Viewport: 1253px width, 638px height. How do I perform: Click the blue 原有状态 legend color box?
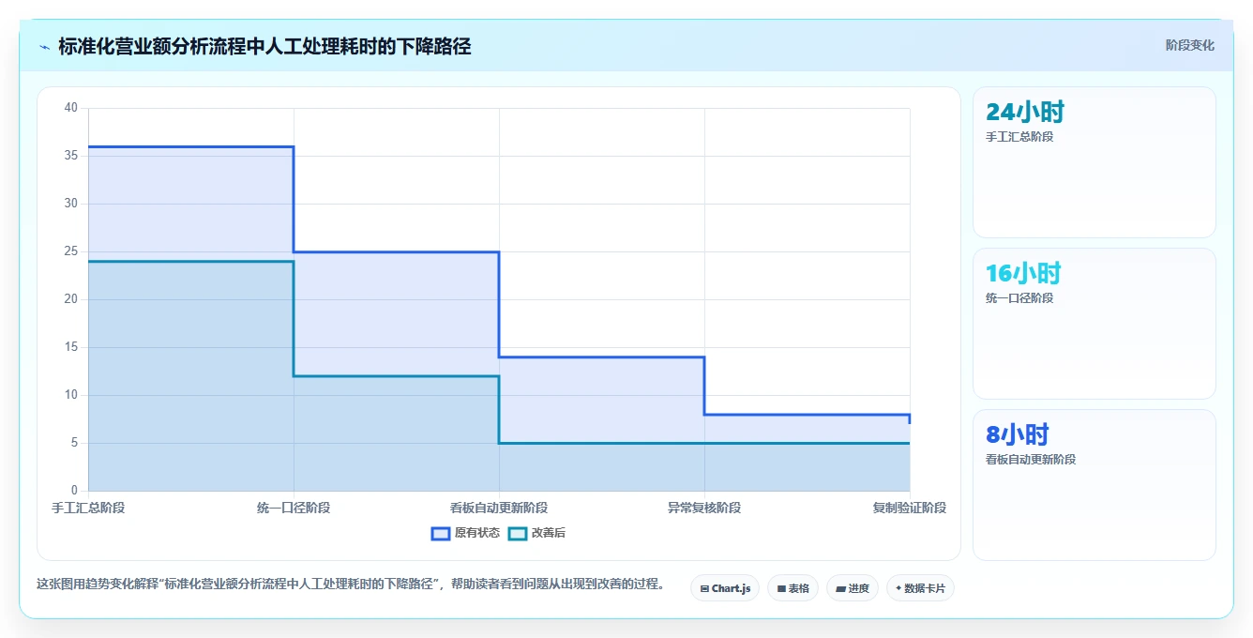click(x=441, y=533)
